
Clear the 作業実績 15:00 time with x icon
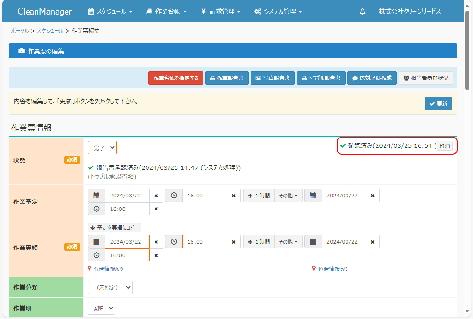pyautogui.click(x=234, y=242)
